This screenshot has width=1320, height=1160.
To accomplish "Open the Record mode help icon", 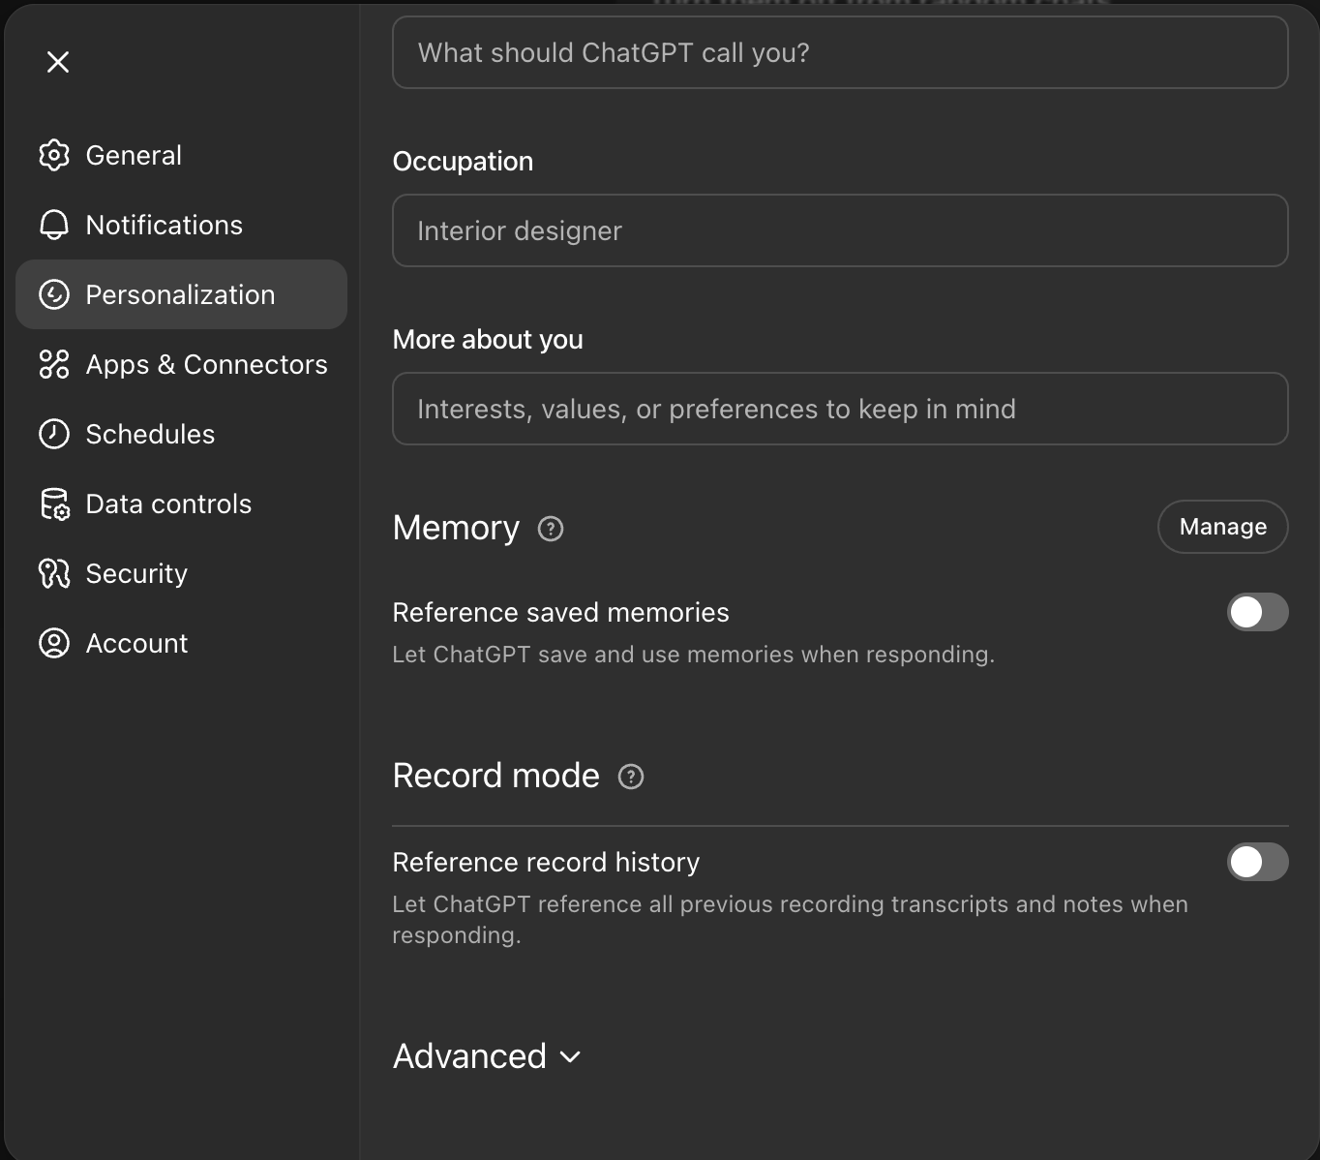I will (631, 777).
